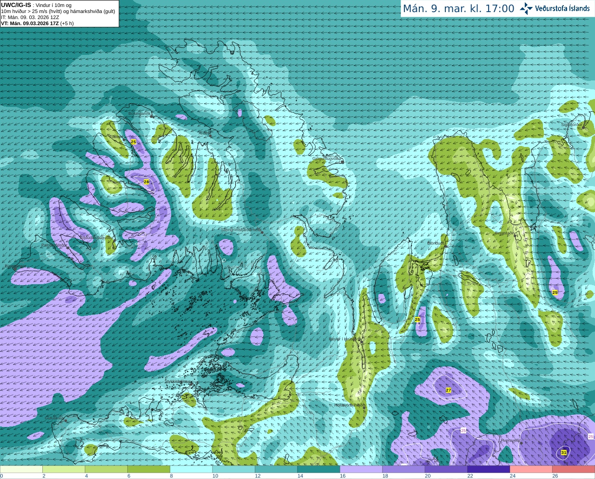
Task: Pick the 8–10 m/s light cyan legend swatch
Action: 191,469
